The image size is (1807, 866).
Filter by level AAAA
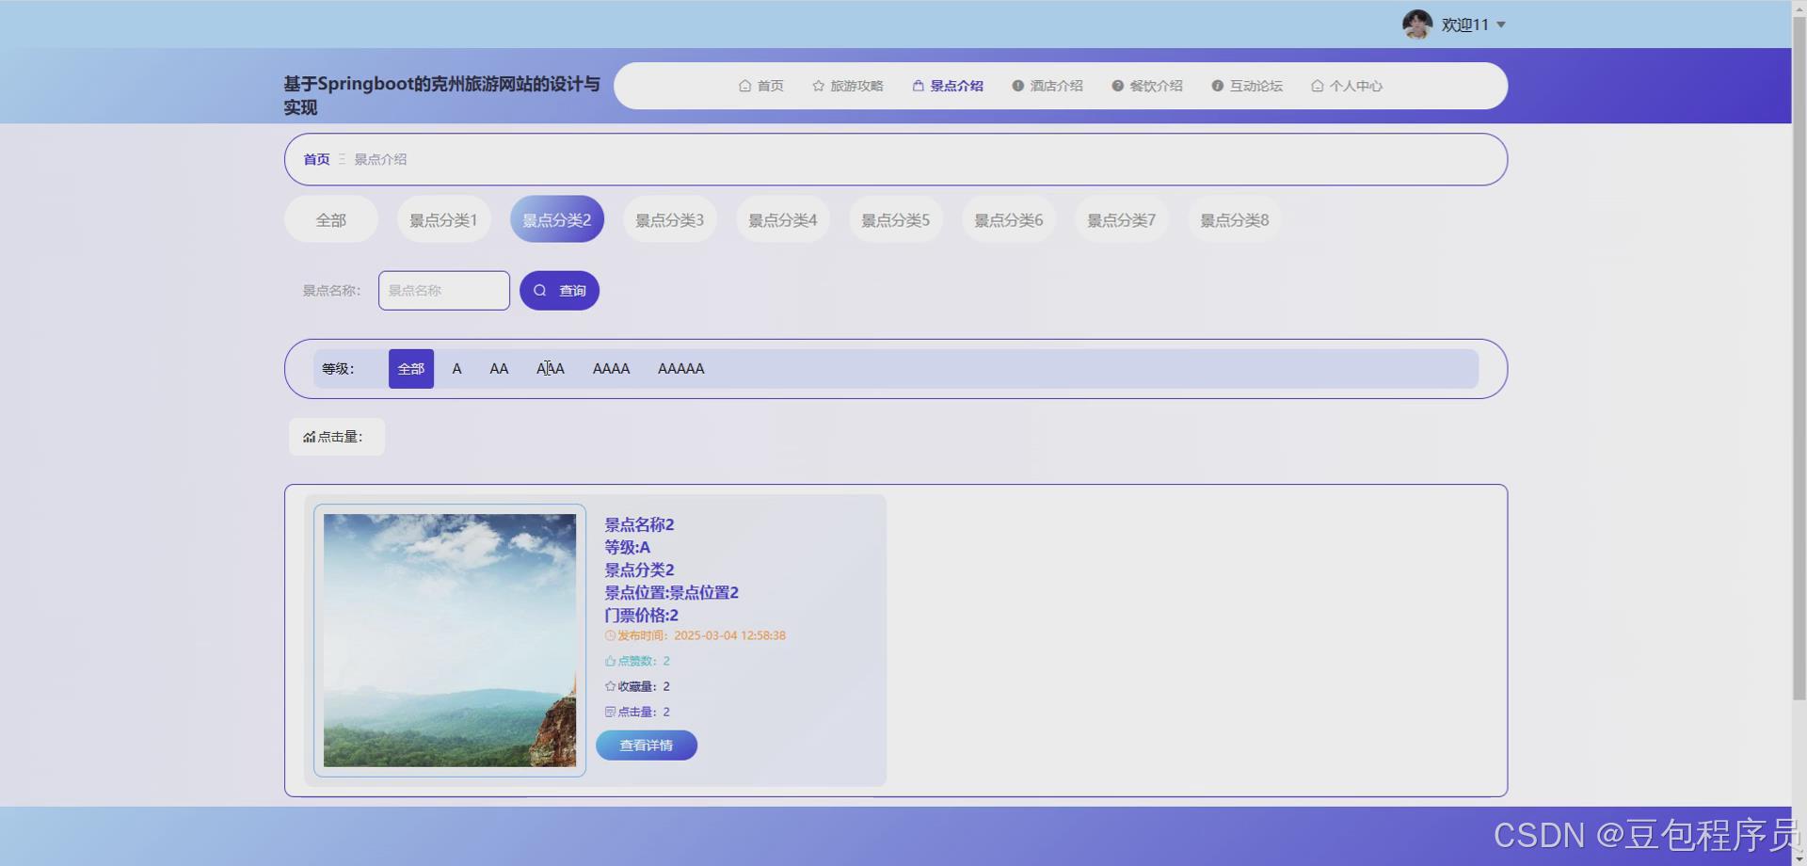click(x=611, y=369)
